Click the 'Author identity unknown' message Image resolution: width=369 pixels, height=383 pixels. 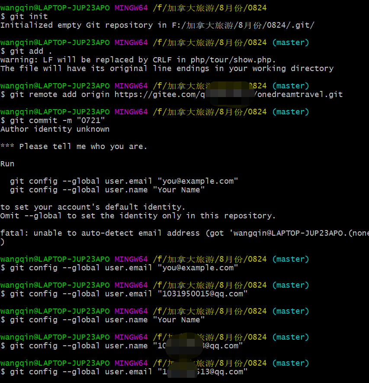(x=55, y=129)
